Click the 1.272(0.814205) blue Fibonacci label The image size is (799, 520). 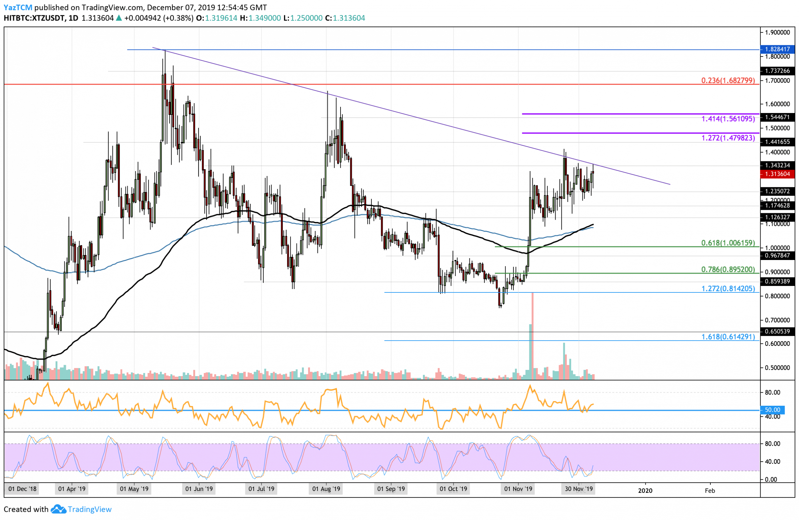pos(728,289)
